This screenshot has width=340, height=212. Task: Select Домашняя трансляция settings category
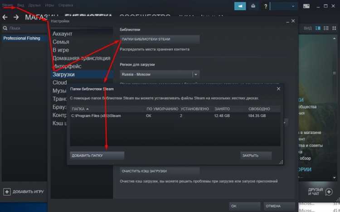coord(82,58)
